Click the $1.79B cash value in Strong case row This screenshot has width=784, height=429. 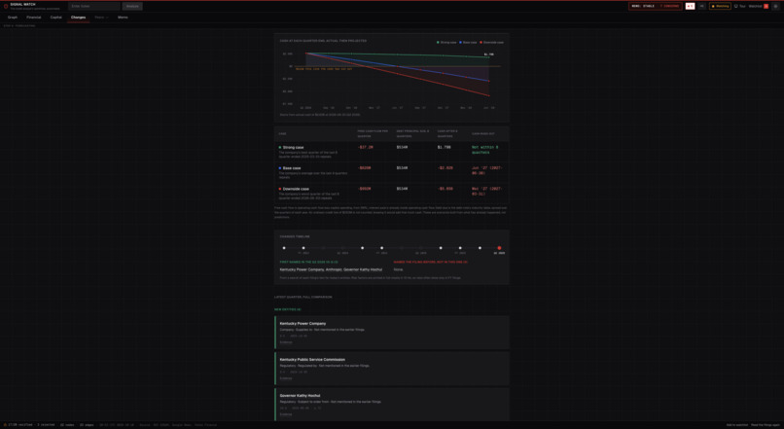pyautogui.click(x=444, y=148)
